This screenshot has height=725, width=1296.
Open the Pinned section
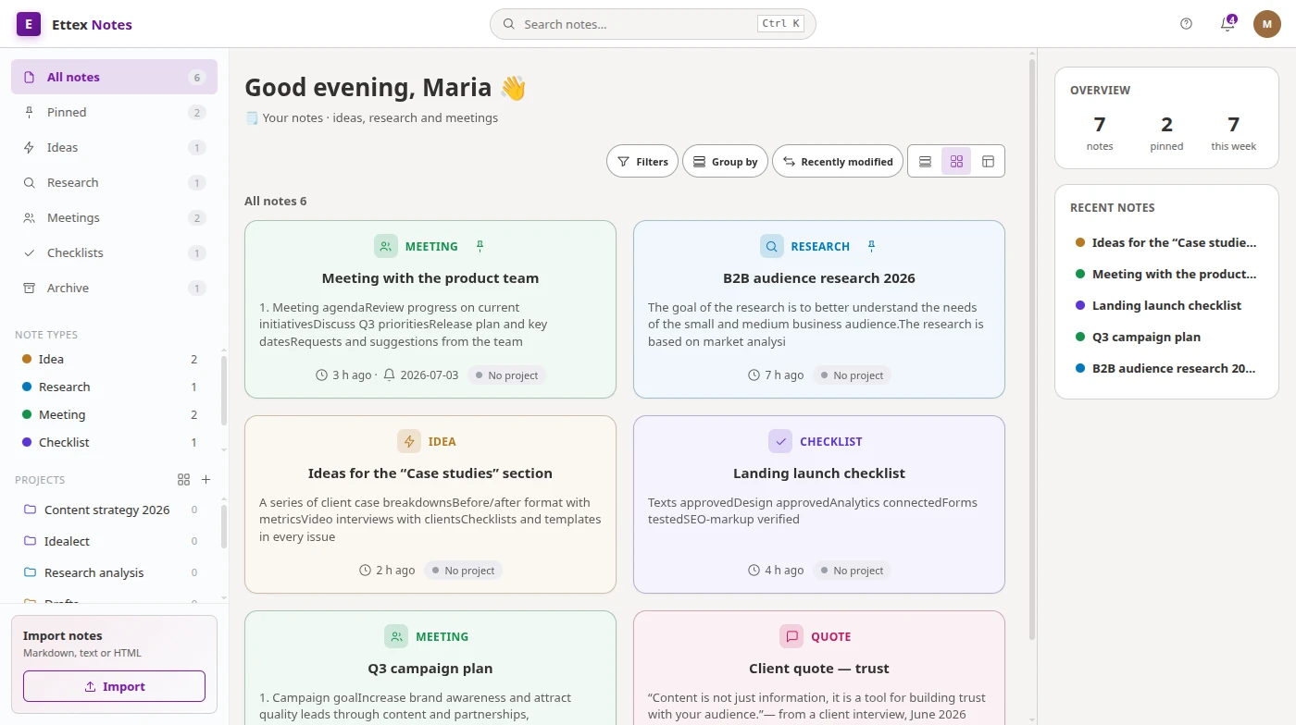click(x=114, y=112)
